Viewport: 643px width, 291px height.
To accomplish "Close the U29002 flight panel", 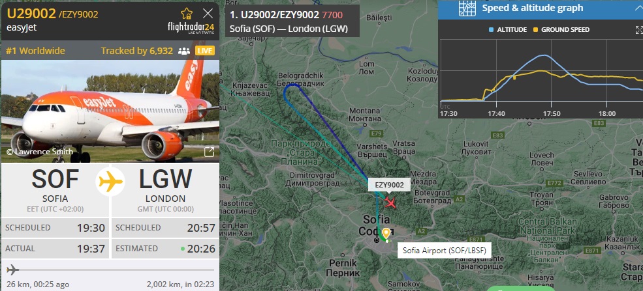I will (x=208, y=14).
